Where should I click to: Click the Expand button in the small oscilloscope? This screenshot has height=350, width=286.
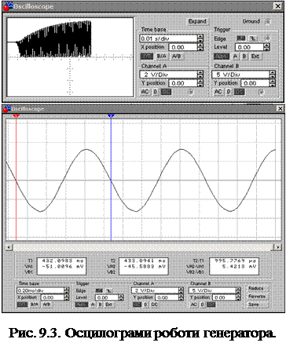pos(197,21)
